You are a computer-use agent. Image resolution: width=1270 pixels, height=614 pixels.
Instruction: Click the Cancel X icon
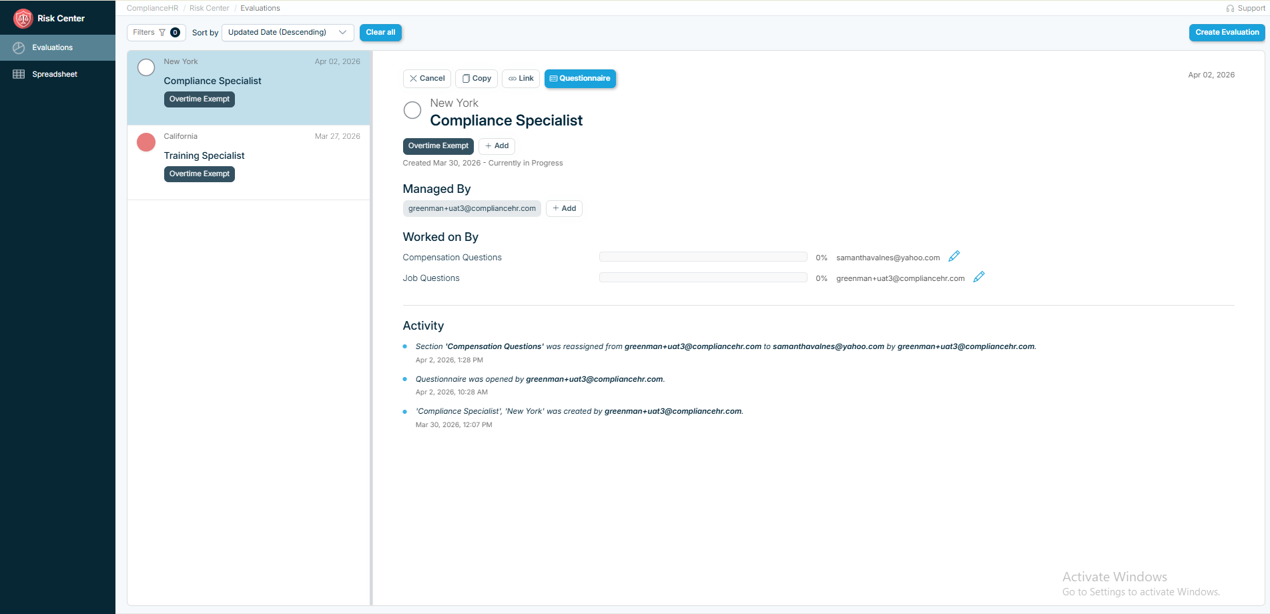414,79
